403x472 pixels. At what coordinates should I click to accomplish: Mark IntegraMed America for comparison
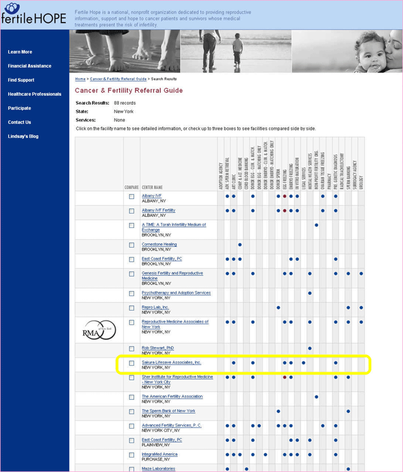pos(132,454)
